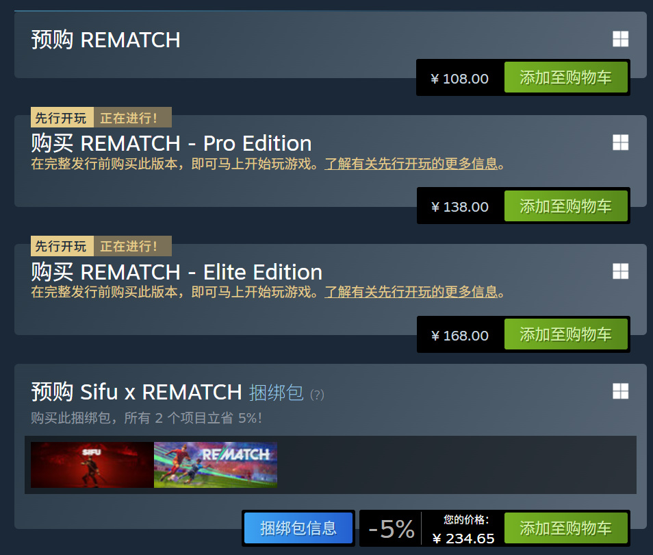Click Windows icon beside Pro Edition

pos(621,143)
